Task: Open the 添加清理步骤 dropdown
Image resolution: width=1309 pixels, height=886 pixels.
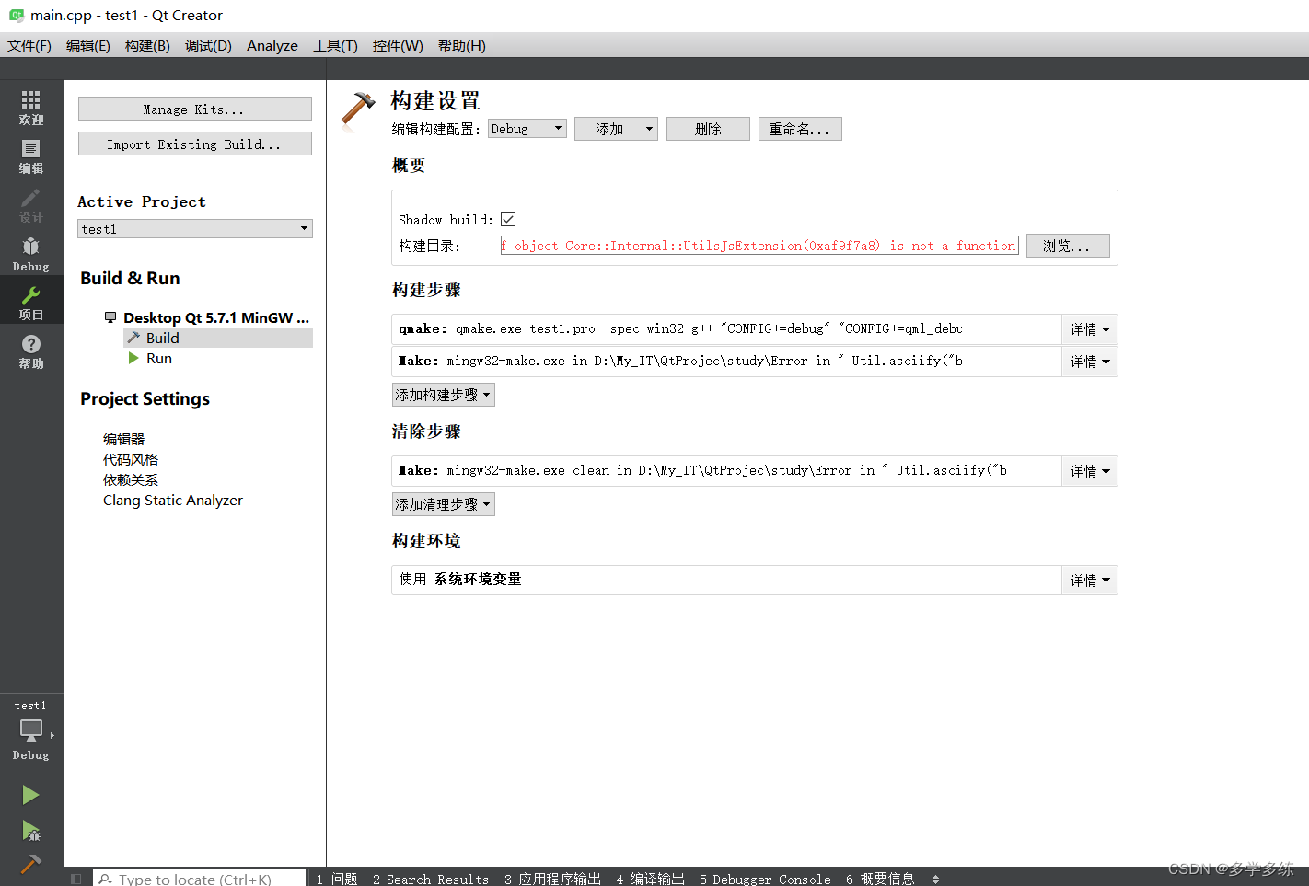Action: [x=443, y=504]
